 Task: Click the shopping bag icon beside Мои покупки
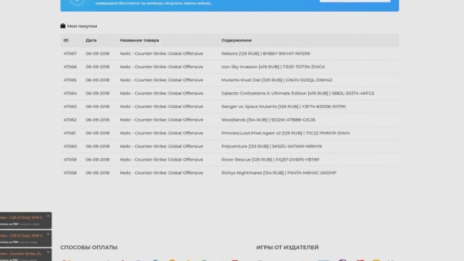coord(63,26)
